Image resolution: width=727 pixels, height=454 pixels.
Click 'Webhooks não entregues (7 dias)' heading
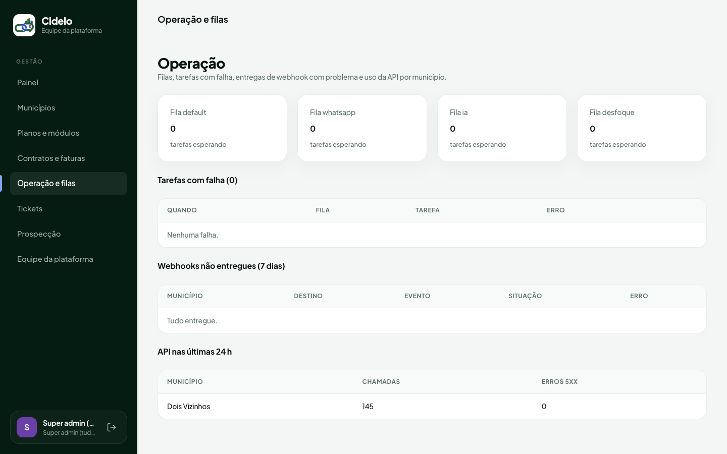pyautogui.click(x=221, y=266)
